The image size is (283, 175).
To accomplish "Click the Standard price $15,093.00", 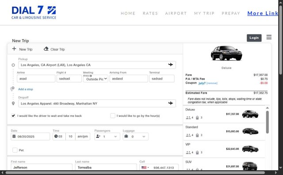I will pos(232,131).
